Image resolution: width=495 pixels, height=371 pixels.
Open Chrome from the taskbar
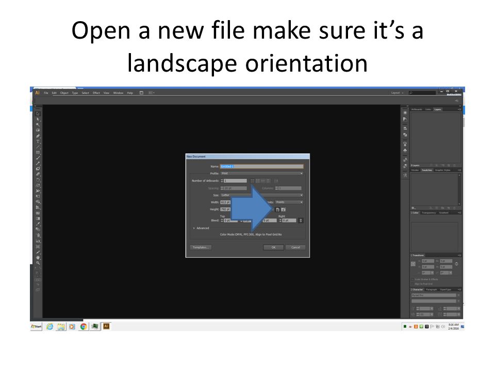click(x=84, y=327)
